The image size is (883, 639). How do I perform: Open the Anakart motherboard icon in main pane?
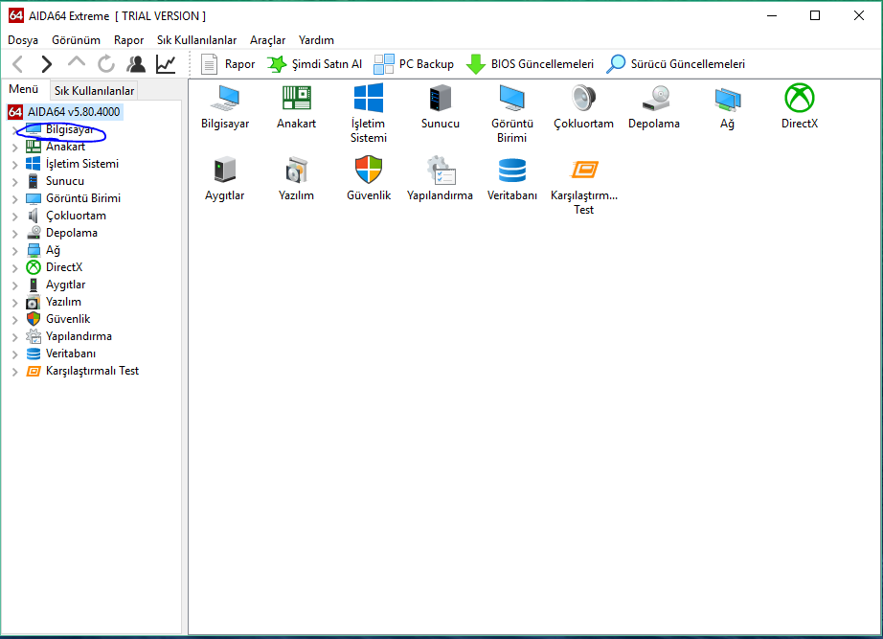point(297,99)
